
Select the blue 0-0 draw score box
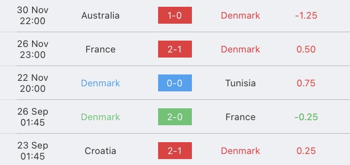tap(175, 83)
